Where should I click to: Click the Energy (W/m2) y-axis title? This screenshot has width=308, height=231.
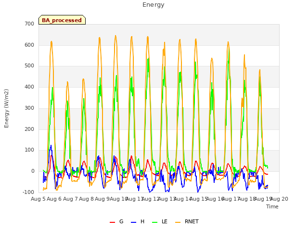click(x=6, y=108)
